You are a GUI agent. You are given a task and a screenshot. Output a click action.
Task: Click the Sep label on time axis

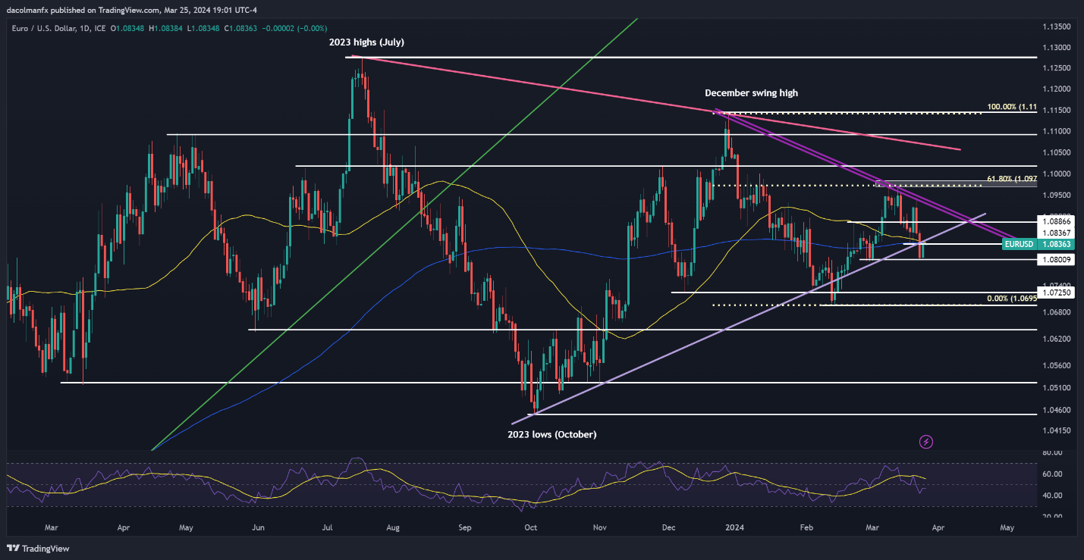click(x=465, y=527)
